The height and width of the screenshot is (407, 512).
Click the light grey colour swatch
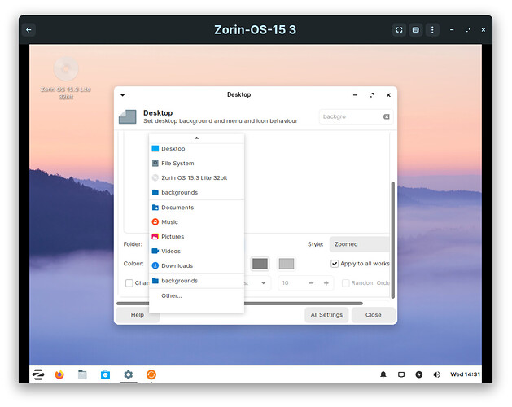(287, 264)
